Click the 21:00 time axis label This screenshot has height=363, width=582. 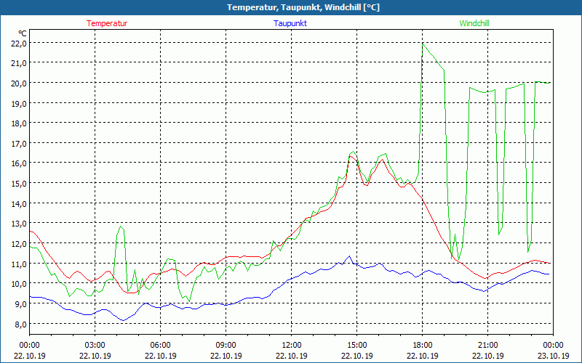coord(487,346)
